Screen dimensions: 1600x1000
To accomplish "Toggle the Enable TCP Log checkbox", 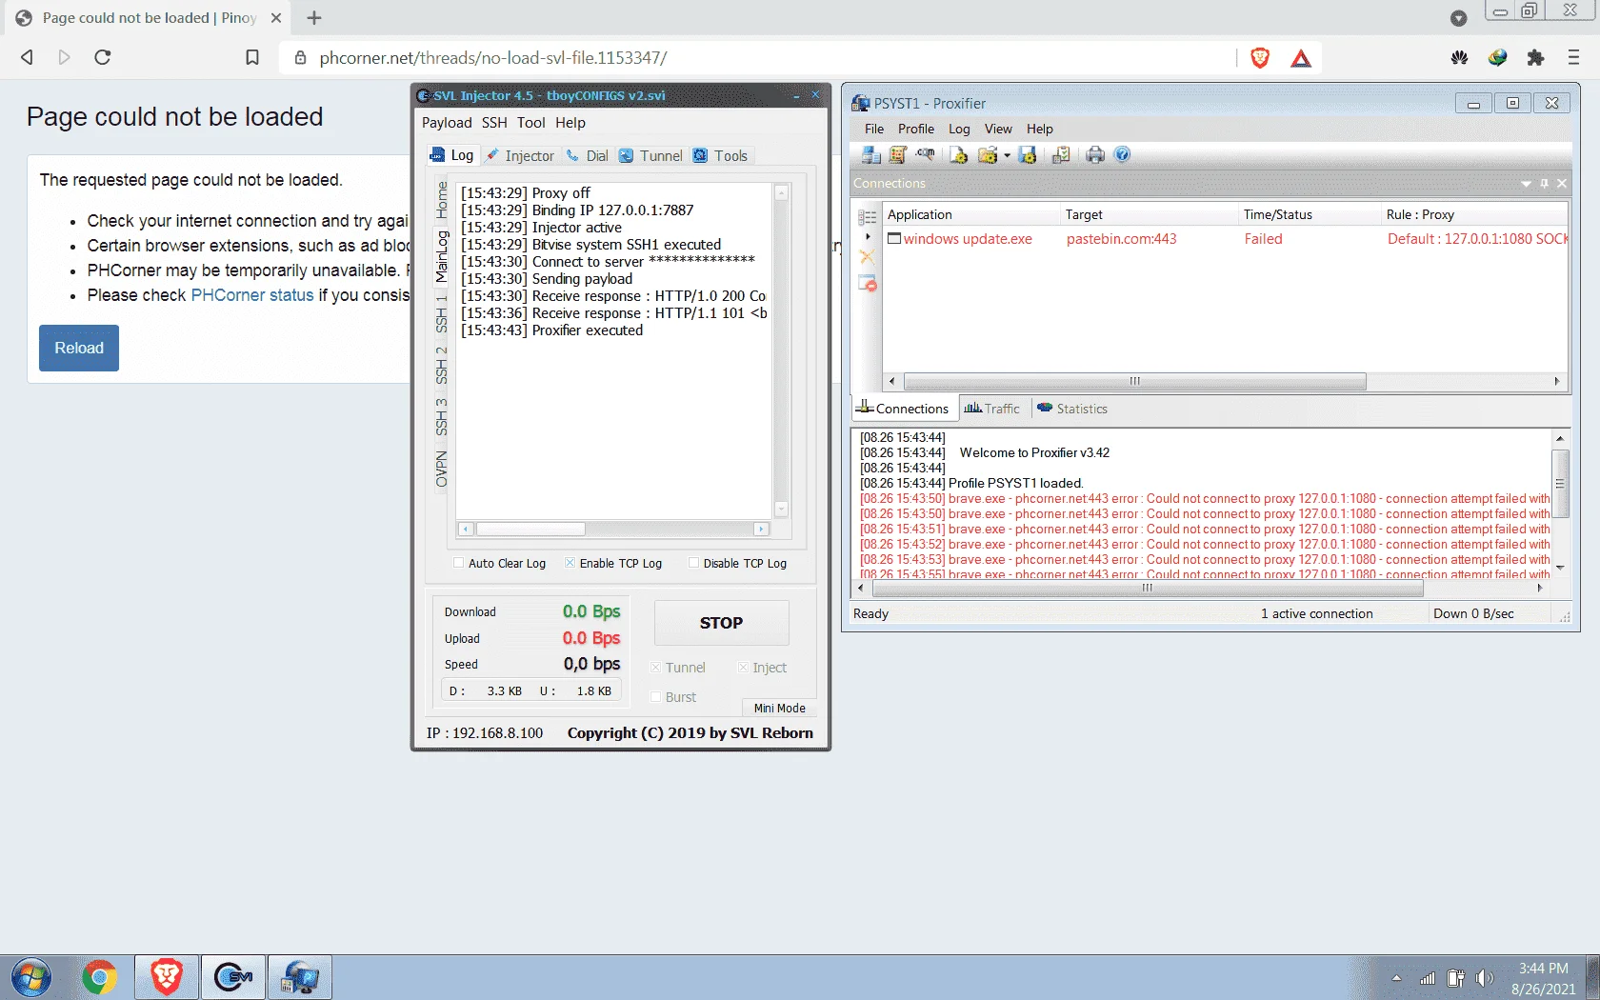I will pos(570,563).
